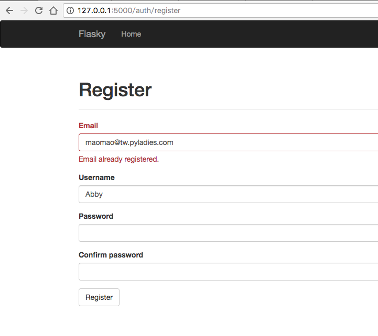378x336 pixels.
Task: Reload the current page
Action: 39,10
